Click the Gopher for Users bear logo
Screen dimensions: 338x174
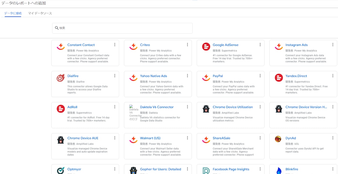(133, 171)
